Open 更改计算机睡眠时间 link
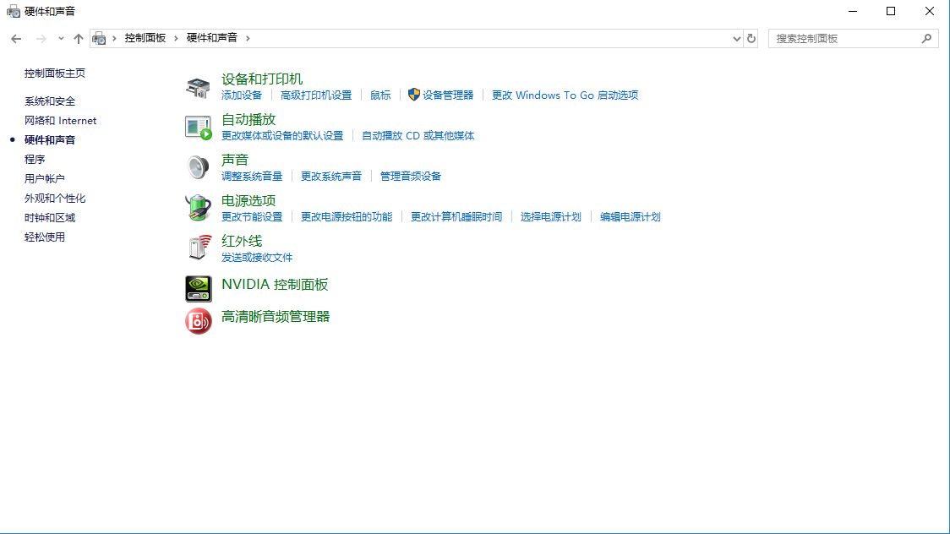This screenshot has height=534, width=950. click(x=456, y=217)
